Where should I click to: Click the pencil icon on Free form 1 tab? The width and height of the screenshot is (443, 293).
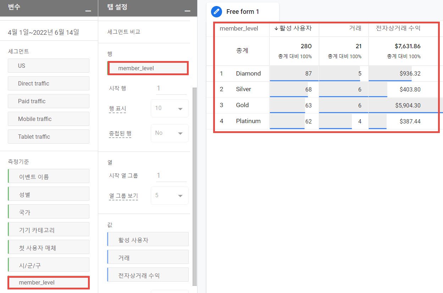pos(216,12)
